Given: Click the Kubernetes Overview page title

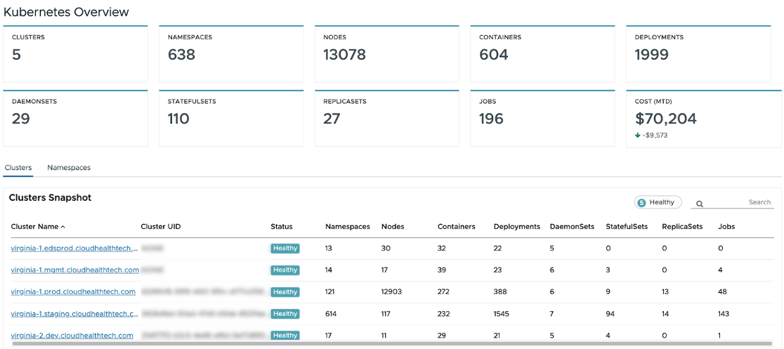Looking at the screenshot, I should click(66, 12).
